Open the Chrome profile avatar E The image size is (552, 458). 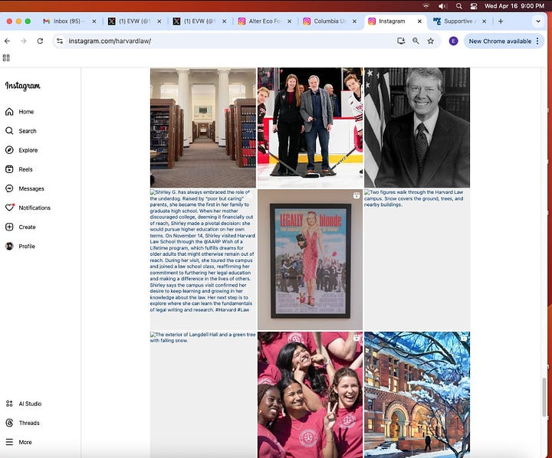(x=453, y=41)
